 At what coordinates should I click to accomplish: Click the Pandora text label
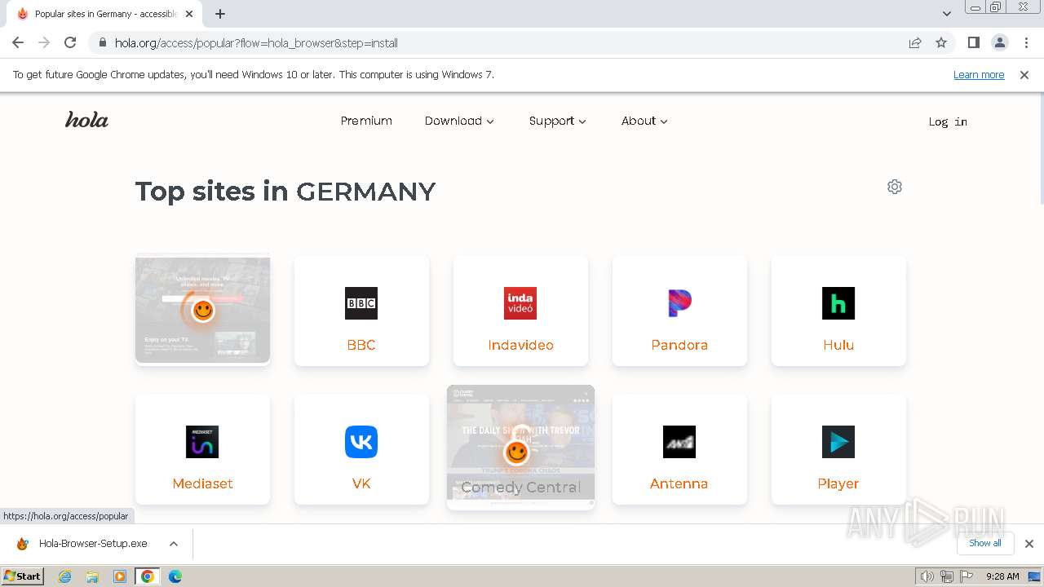(x=679, y=345)
